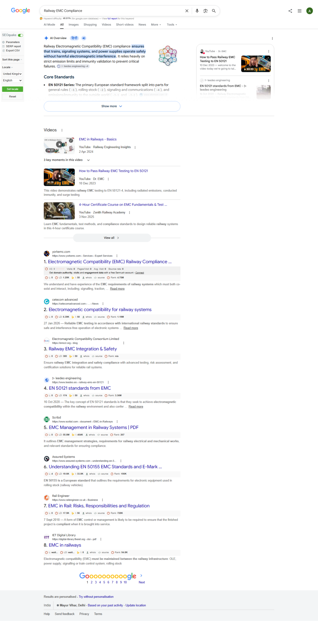Play How to Pass Railway EMC thumbnail in Videos

click(59, 177)
